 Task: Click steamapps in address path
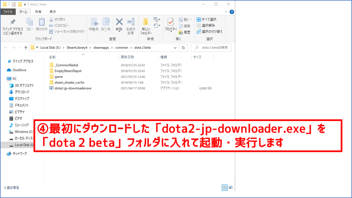click(101, 48)
